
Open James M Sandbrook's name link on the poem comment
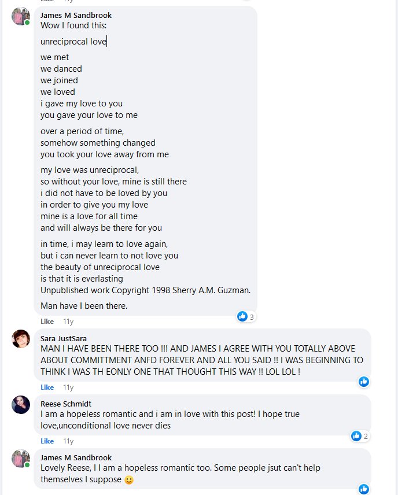[76, 15]
